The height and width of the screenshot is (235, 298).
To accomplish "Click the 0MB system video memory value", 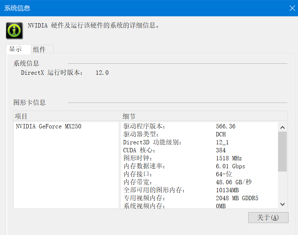I will [221, 206].
